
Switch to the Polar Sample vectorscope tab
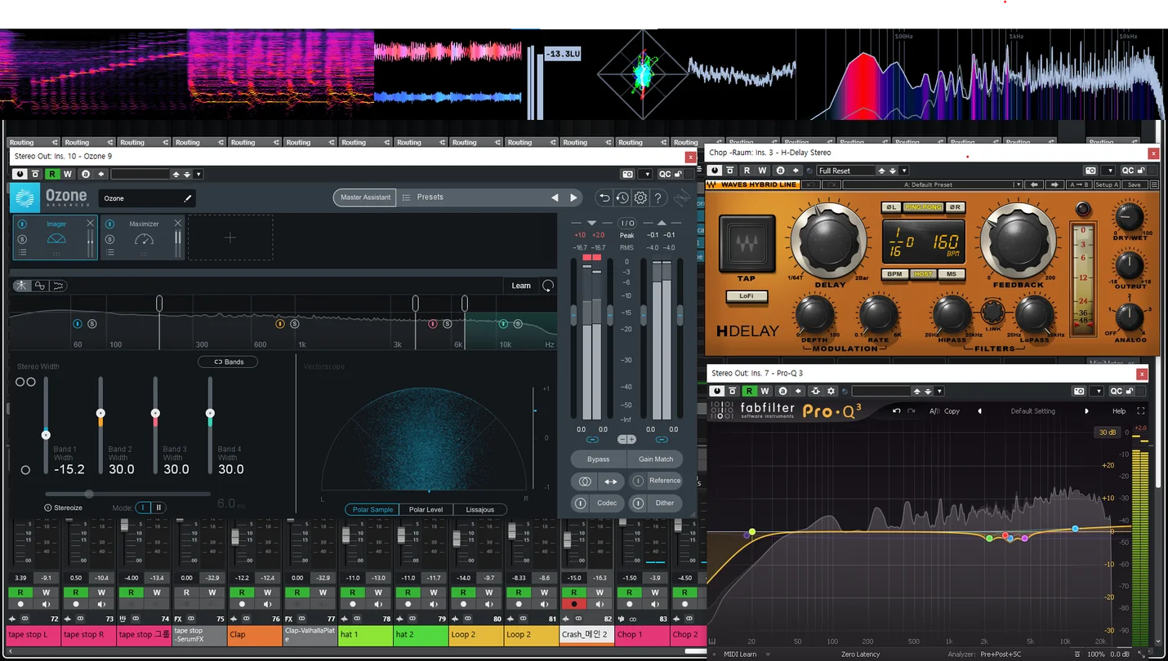point(372,509)
